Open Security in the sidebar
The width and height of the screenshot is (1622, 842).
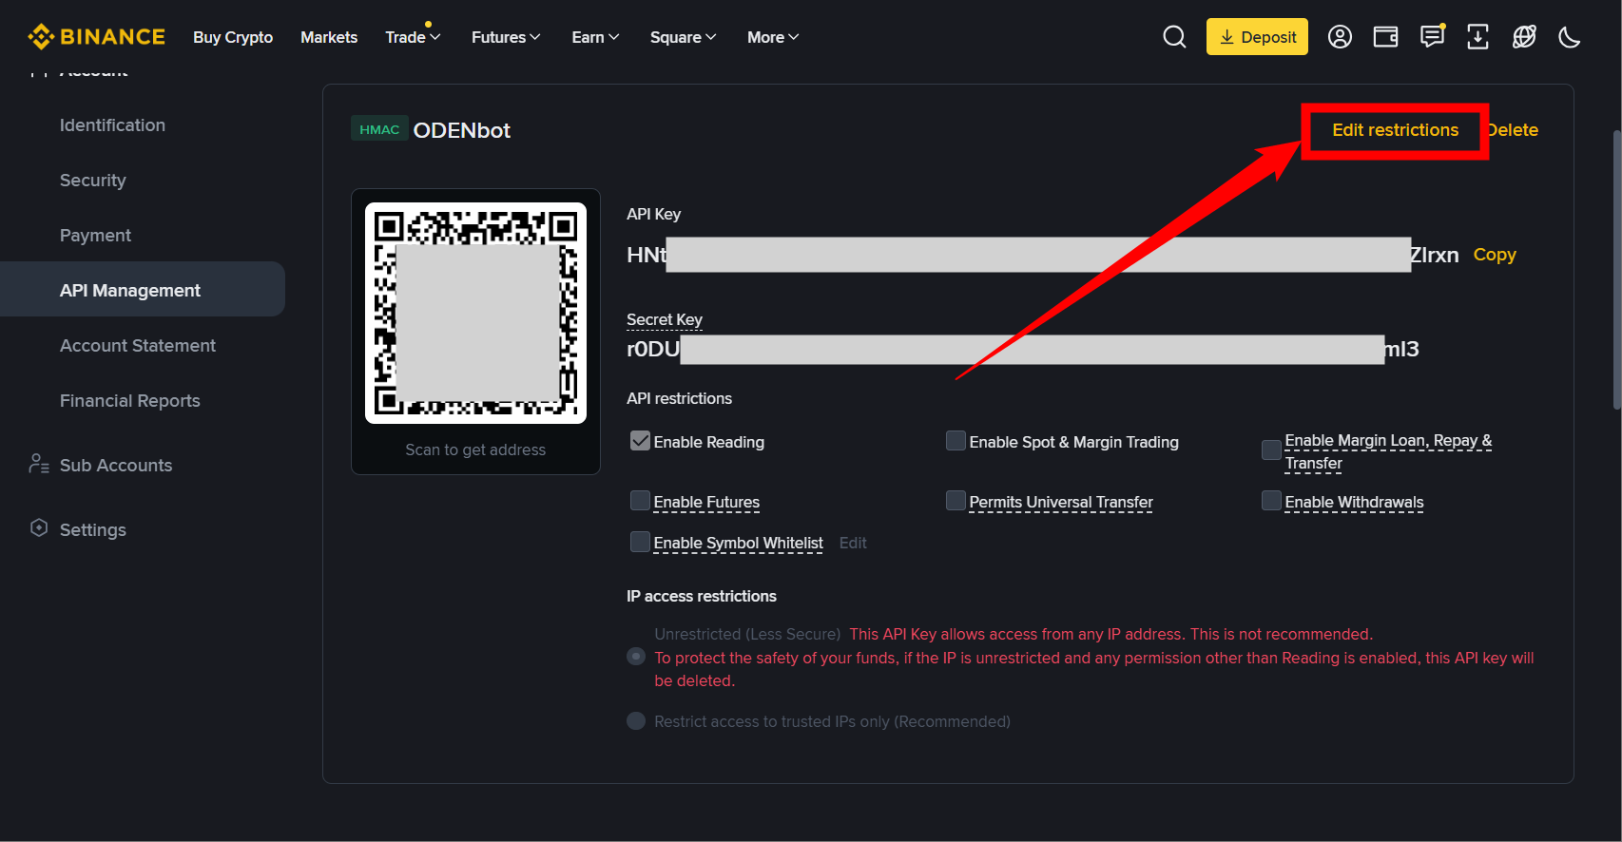(x=93, y=181)
